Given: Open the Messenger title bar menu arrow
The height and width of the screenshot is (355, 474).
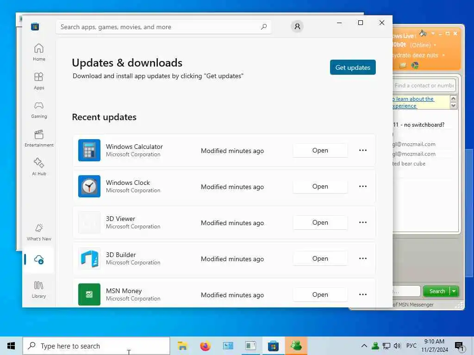Looking at the screenshot, I should click(433, 33).
